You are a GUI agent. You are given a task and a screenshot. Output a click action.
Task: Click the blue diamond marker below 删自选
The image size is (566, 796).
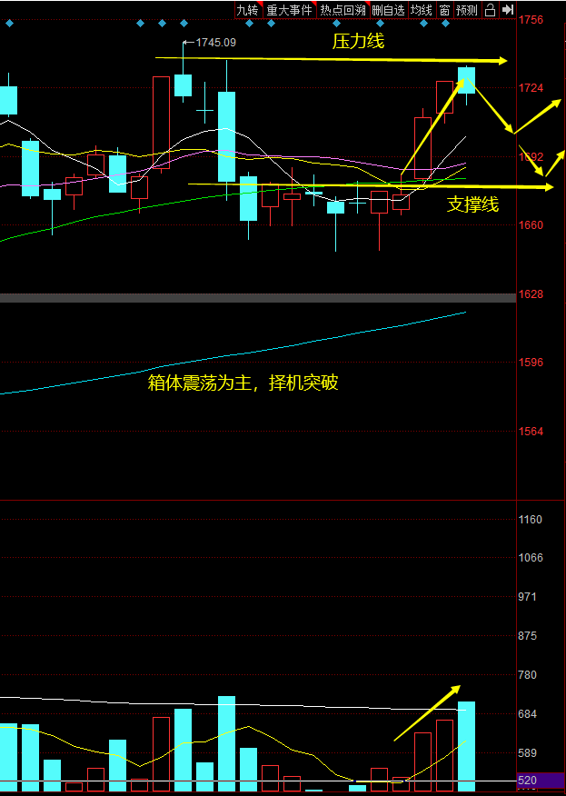(380, 24)
